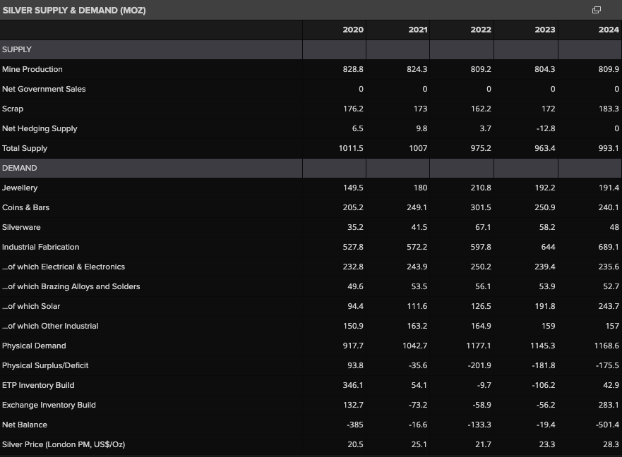Click Solar 2024 value 243.7
622x457 pixels.
tap(609, 306)
